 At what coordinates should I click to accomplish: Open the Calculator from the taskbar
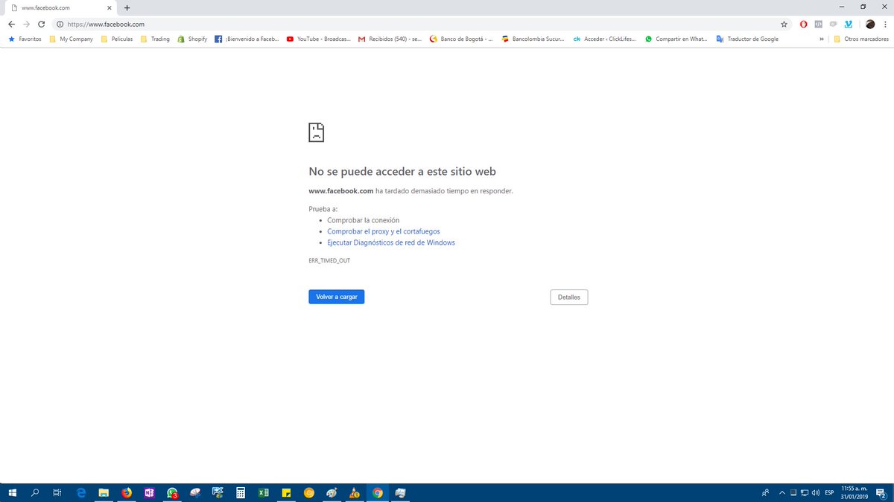pyautogui.click(x=241, y=492)
